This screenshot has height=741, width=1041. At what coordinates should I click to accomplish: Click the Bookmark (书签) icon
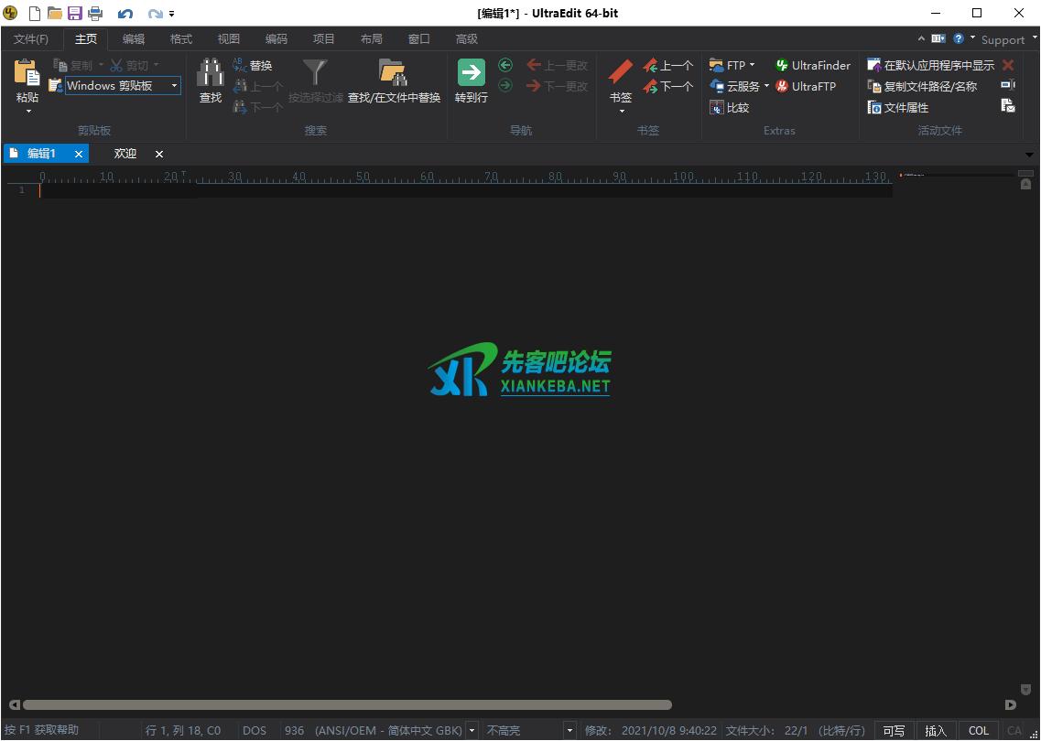click(x=621, y=73)
